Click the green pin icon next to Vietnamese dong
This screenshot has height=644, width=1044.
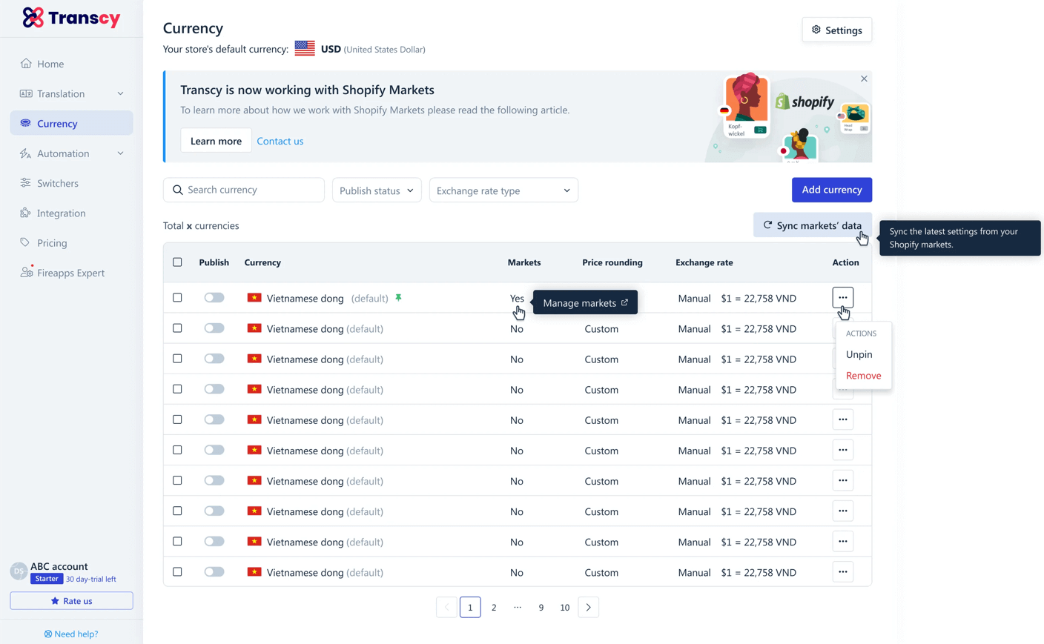coord(398,297)
